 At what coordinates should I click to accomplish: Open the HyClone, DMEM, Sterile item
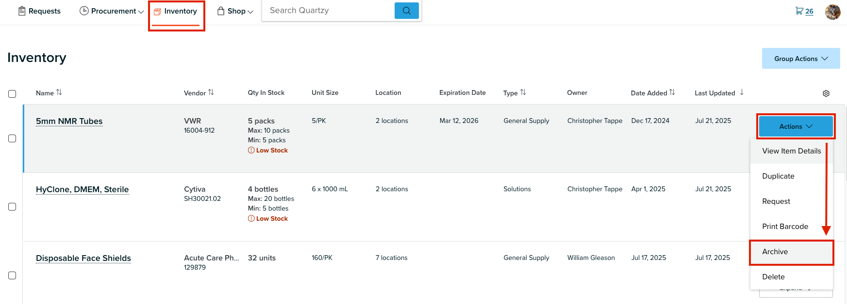[x=83, y=189]
